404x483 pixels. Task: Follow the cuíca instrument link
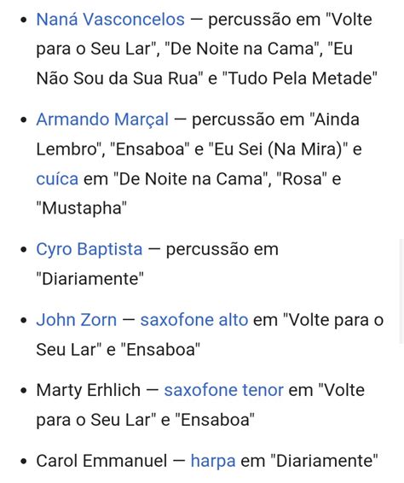pos(57,179)
